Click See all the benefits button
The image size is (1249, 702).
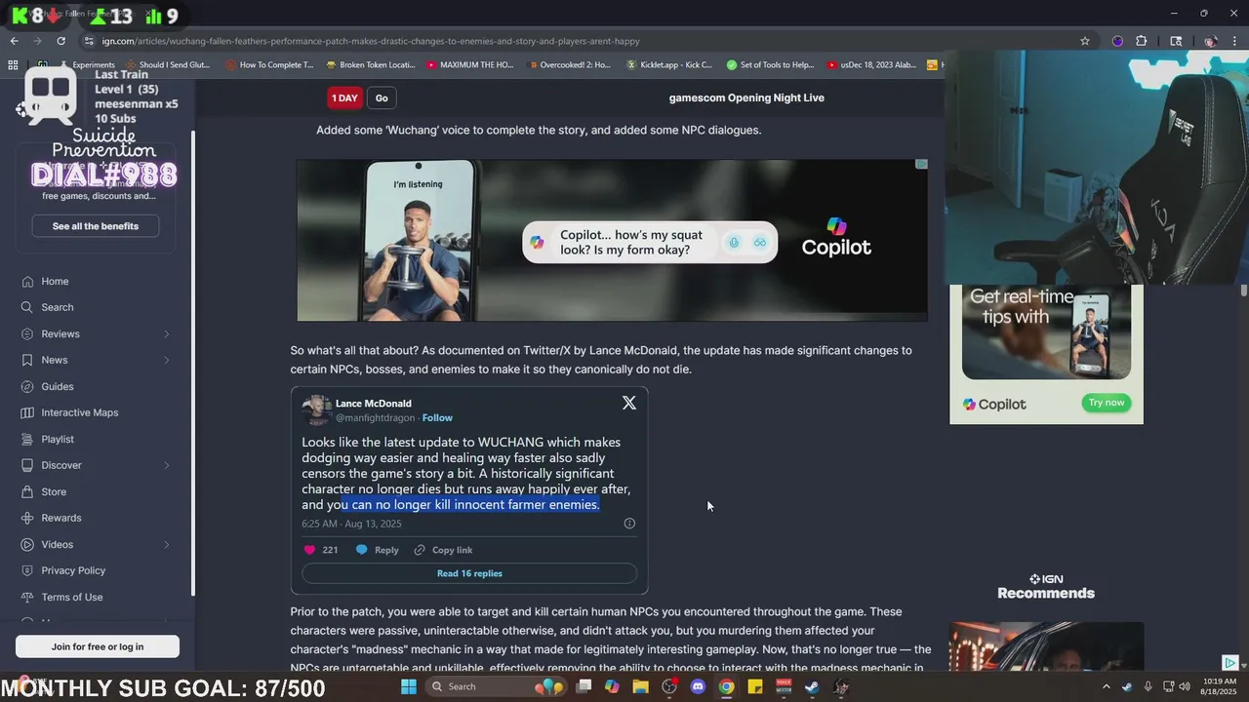[96, 226]
